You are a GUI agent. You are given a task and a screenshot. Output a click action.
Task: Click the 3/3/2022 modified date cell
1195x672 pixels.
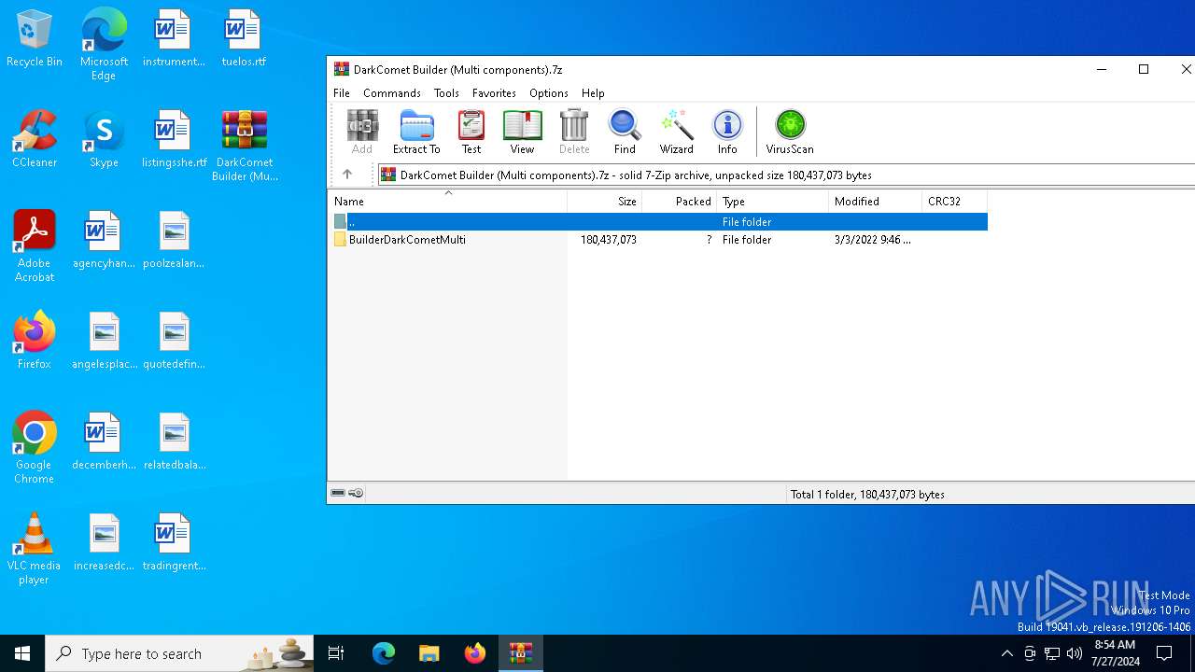[x=873, y=240]
